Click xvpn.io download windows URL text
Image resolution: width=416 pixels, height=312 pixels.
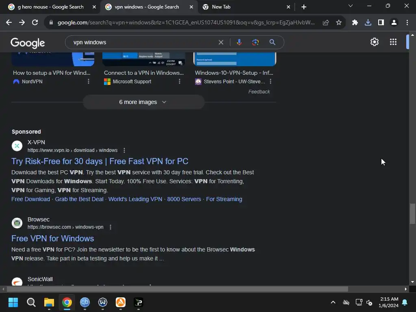point(72,150)
